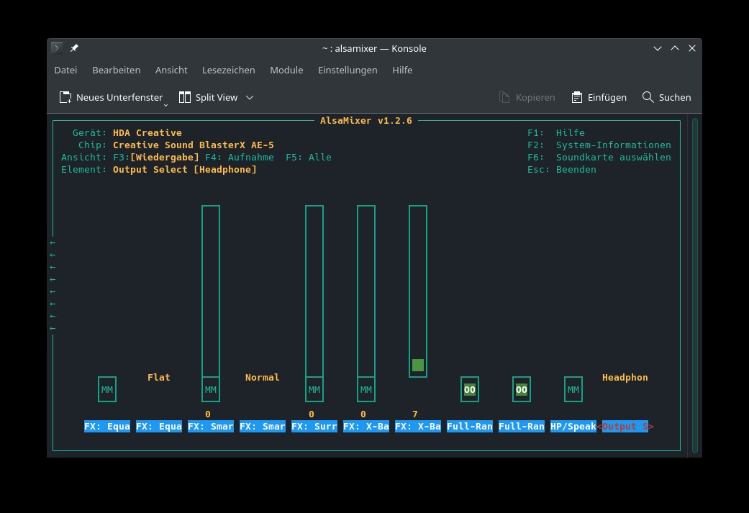Unmute the HP/Speak channel (MM box)
Image resolution: width=749 pixels, height=513 pixels.
(x=573, y=389)
